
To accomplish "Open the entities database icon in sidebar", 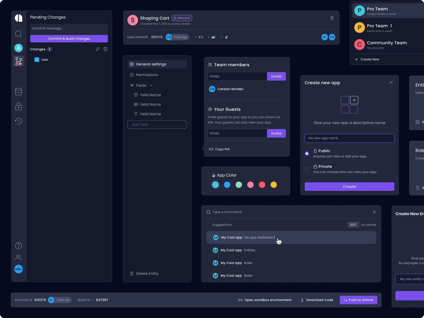I will (x=19, y=92).
